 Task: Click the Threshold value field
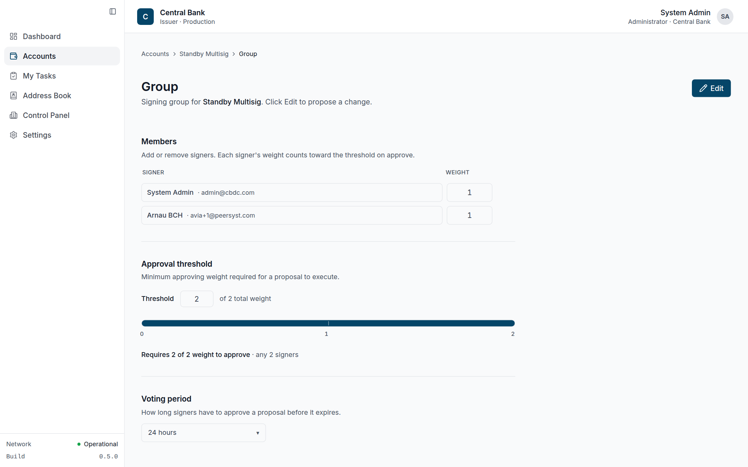point(197,299)
